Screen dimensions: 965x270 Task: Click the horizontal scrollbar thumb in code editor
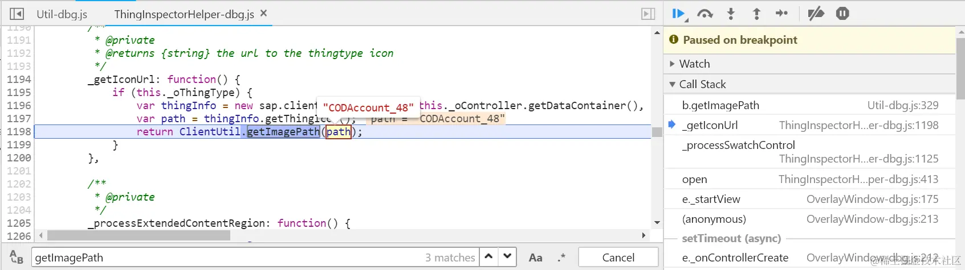point(139,235)
